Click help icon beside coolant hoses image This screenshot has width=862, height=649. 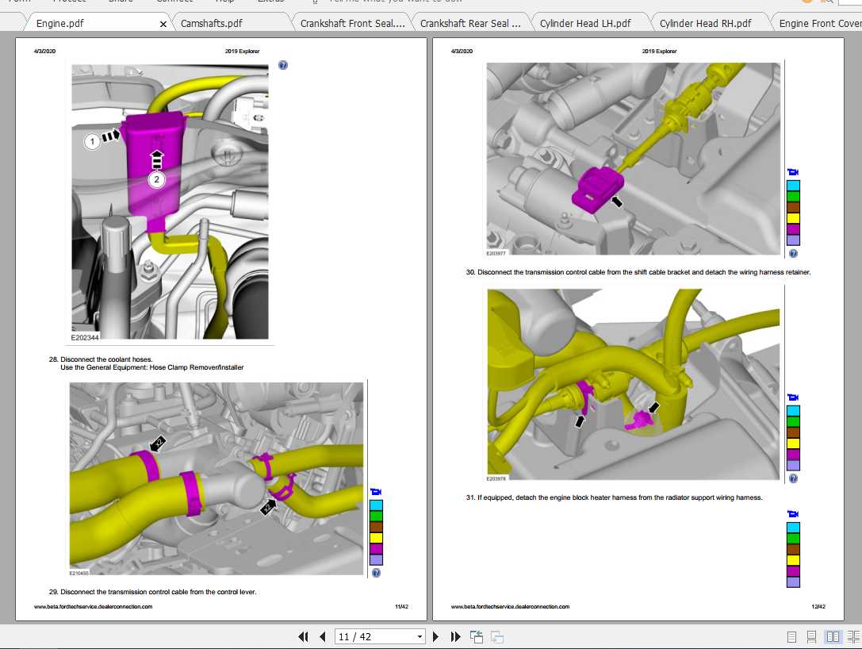pos(376,572)
